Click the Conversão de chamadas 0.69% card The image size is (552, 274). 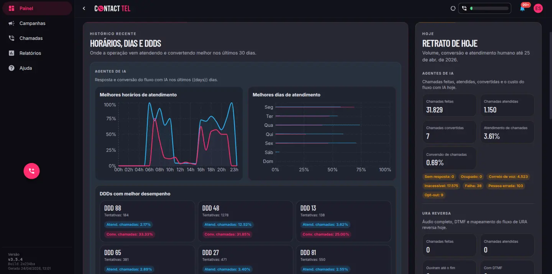click(449, 158)
